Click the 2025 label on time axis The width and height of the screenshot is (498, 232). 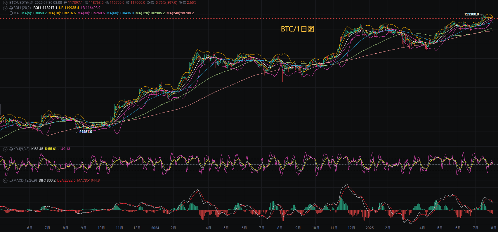pyautogui.click(x=369, y=228)
